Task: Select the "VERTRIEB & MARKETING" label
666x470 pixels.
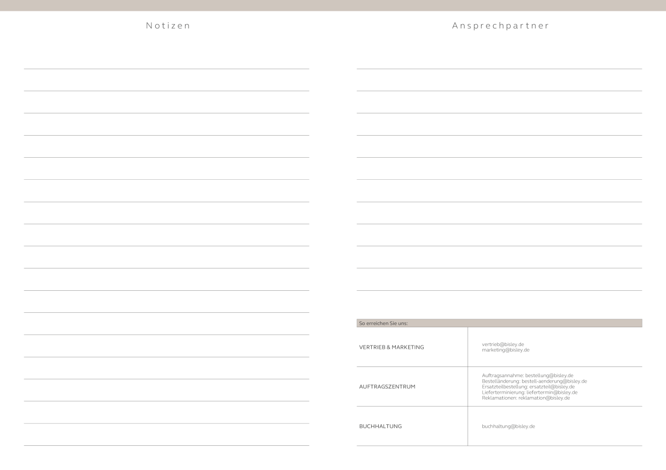Action: point(392,347)
